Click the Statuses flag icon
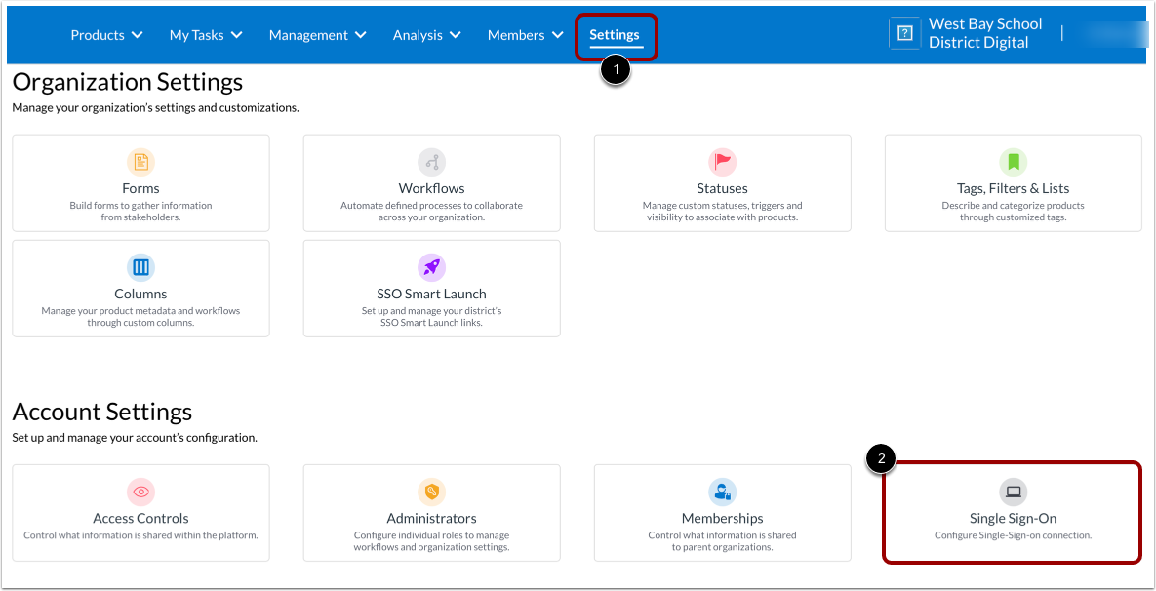This screenshot has width=1156, height=591. pos(722,162)
